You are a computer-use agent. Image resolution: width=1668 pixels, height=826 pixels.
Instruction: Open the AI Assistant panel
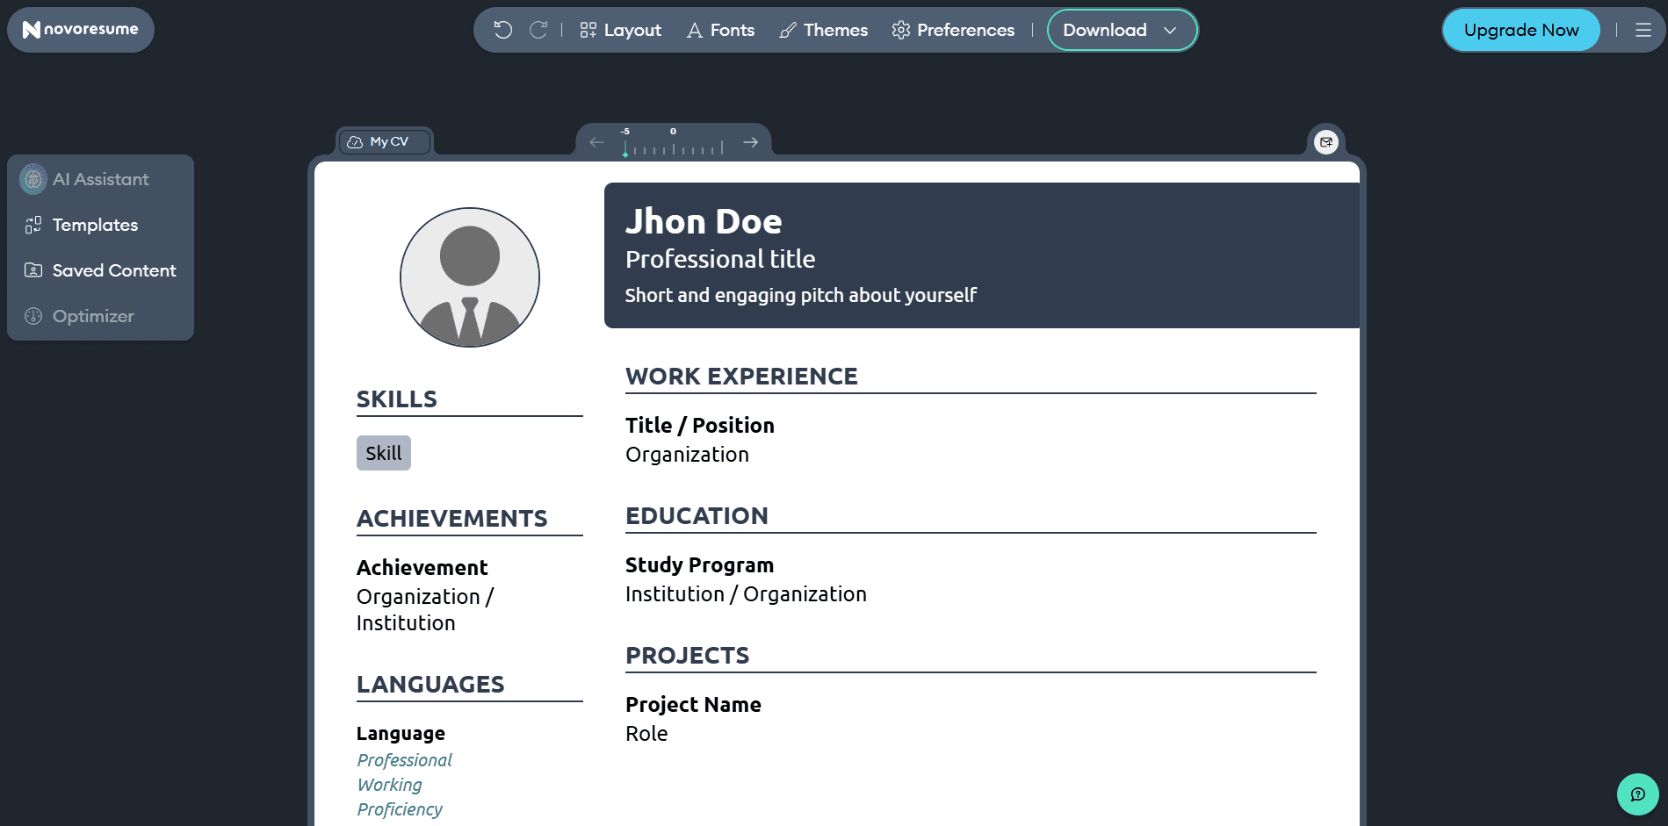[100, 179]
